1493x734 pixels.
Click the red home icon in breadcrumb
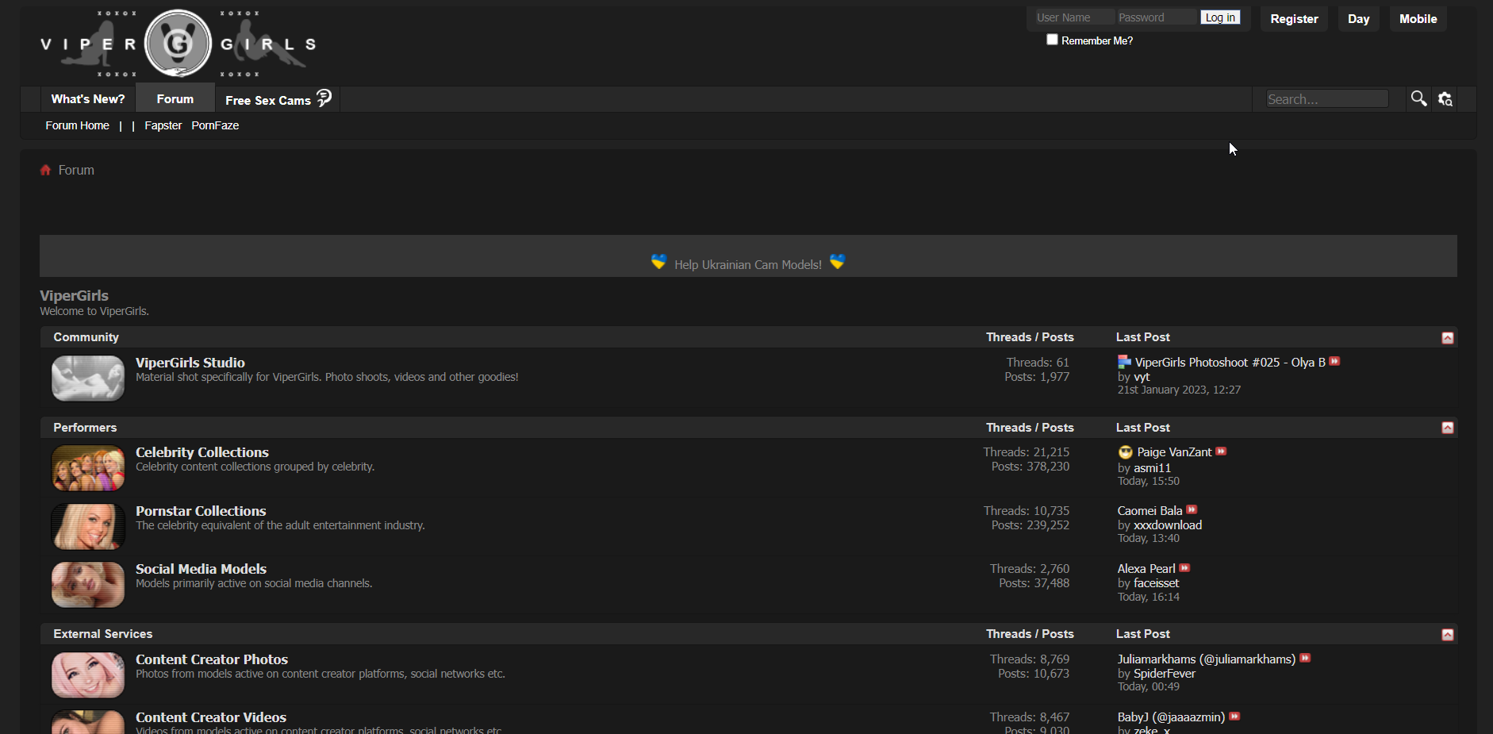pyautogui.click(x=45, y=170)
